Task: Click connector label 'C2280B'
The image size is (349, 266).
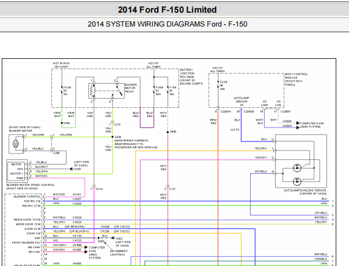Action: (x=248, y=111)
